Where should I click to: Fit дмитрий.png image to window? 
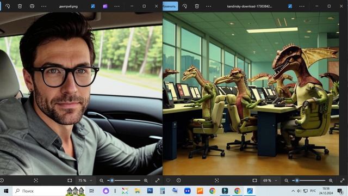tap(70, 180)
